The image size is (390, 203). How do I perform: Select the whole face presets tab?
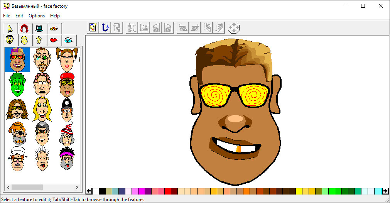pos(10,40)
